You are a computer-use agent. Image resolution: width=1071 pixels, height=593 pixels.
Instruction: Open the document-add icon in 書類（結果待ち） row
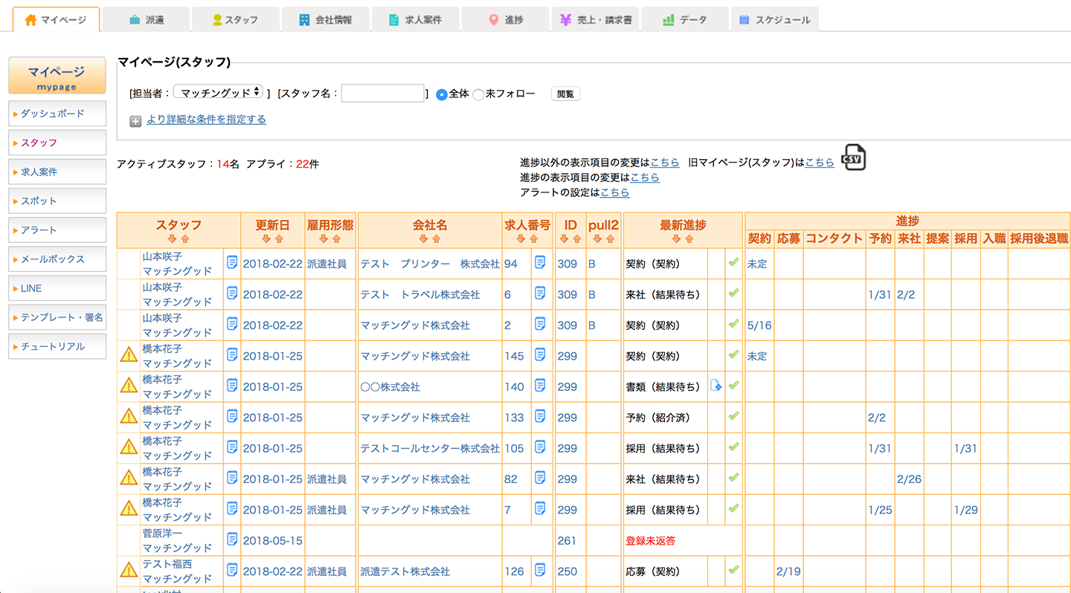pyautogui.click(x=715, y=386)
